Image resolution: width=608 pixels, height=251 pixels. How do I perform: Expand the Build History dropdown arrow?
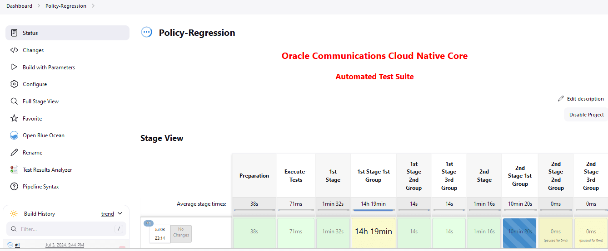click(120, 213)
